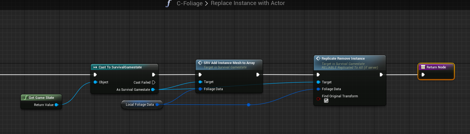Toggle the Find Original Transform checkbox

click(326, 101)
